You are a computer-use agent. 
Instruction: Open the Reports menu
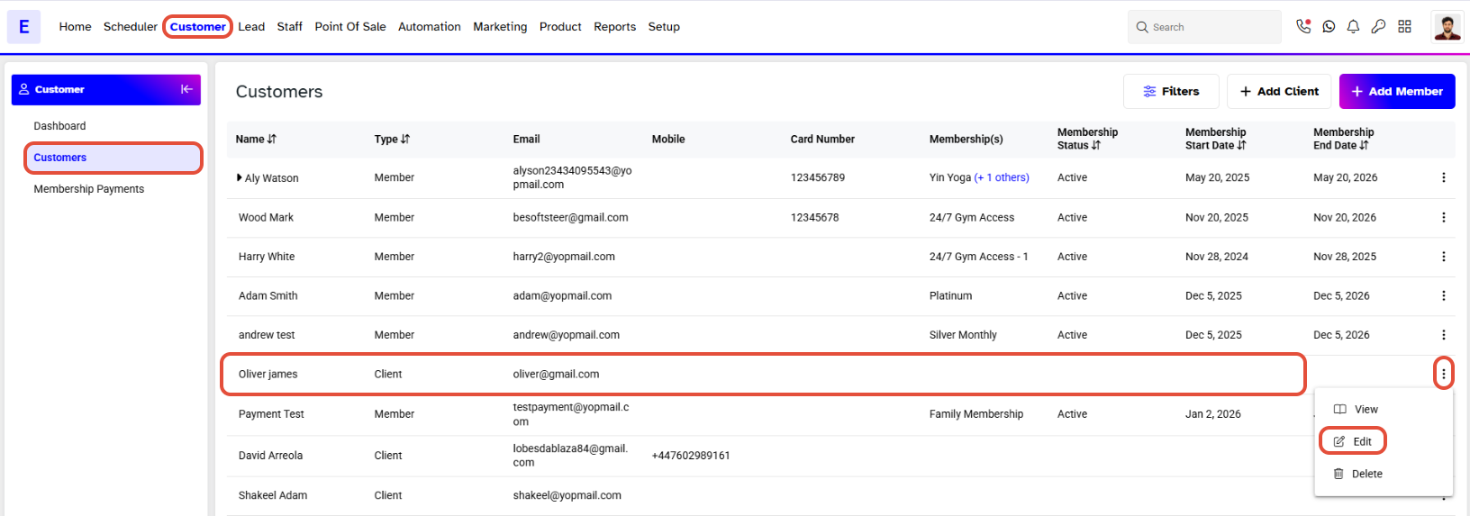pyautogui.click(x=615, y=27)
